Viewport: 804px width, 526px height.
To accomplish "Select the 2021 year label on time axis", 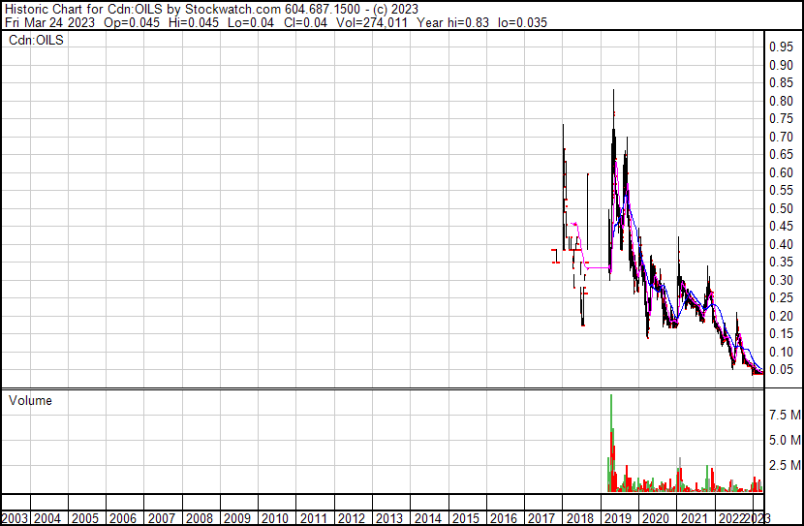I will (x=693, y=518).
